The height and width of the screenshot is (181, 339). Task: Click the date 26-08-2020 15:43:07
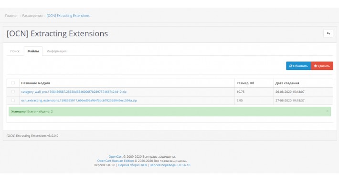pos(290,91)
